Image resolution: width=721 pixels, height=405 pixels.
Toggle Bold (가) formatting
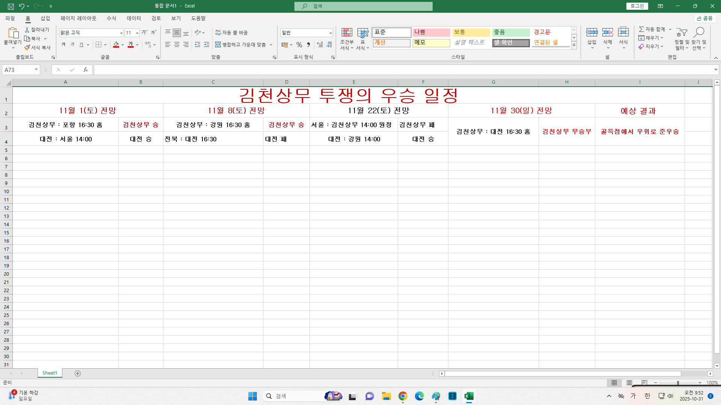point(63,45)
